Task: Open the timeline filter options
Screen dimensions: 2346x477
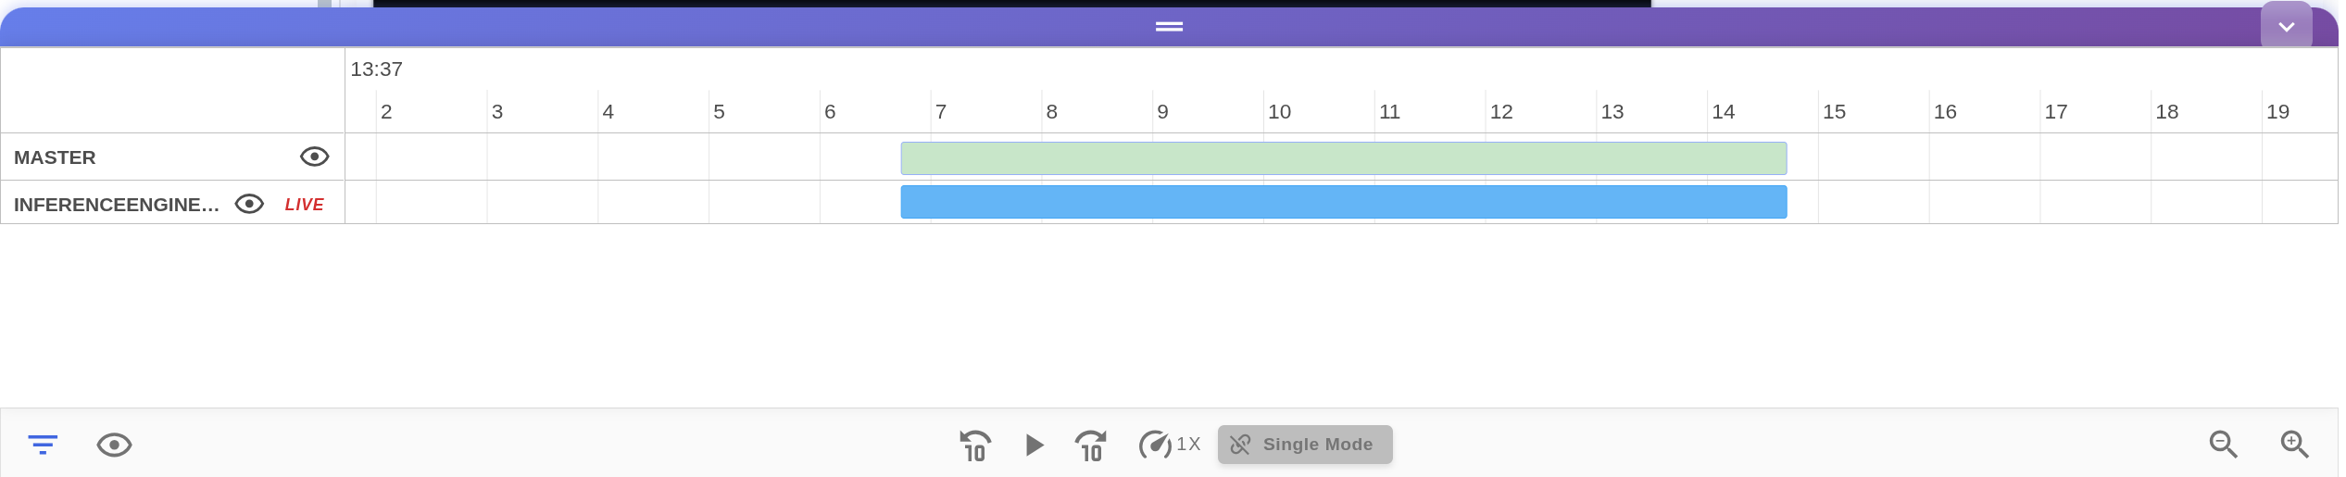Action: (43, 445)
